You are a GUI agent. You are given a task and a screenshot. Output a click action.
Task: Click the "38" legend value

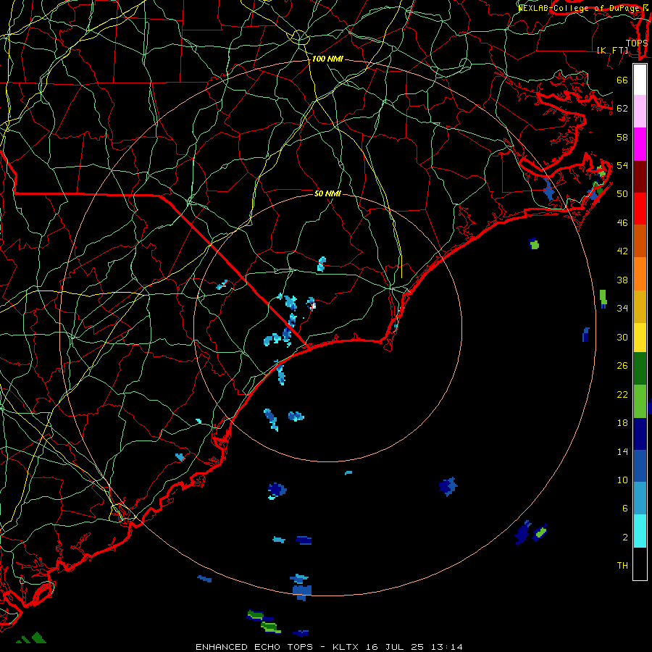click(622, 280)
